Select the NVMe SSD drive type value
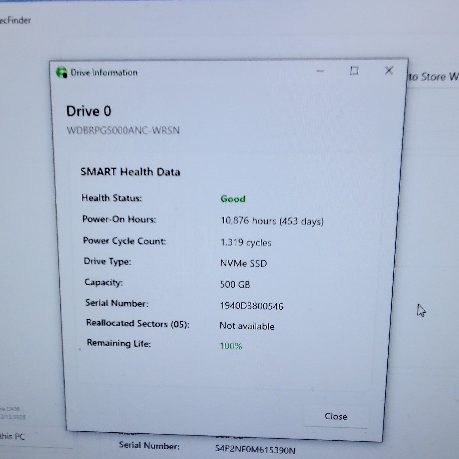The height and width of the screenshot is (459, 459). coord(244,263)
